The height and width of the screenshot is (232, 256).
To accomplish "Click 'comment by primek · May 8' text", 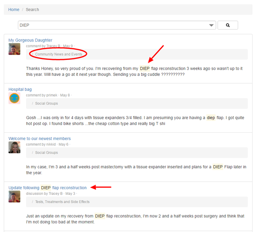I will (48, 95).
